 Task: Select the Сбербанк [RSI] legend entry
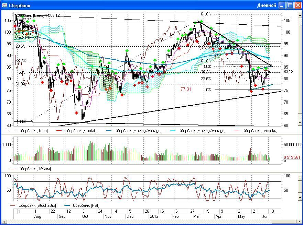[x=82, y=205]
